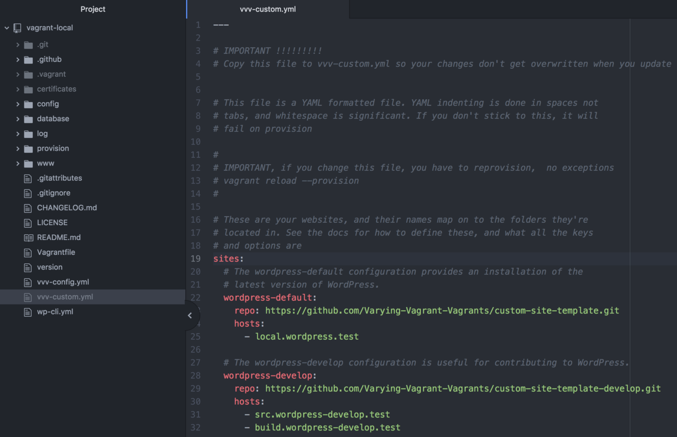Click the Vagrantfile file icon
The height and width of the screenshot is (437, 677).
(28, 252)
